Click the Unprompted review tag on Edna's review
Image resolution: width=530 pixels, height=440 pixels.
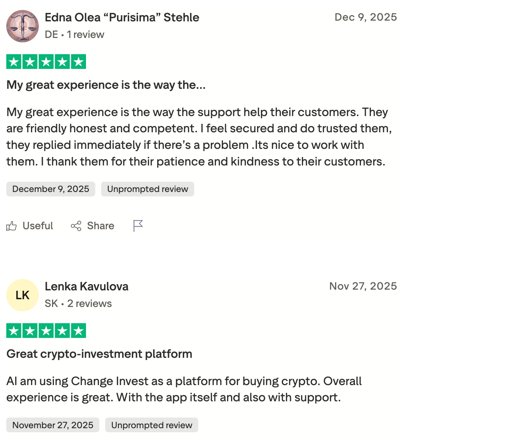pos(147,189)
